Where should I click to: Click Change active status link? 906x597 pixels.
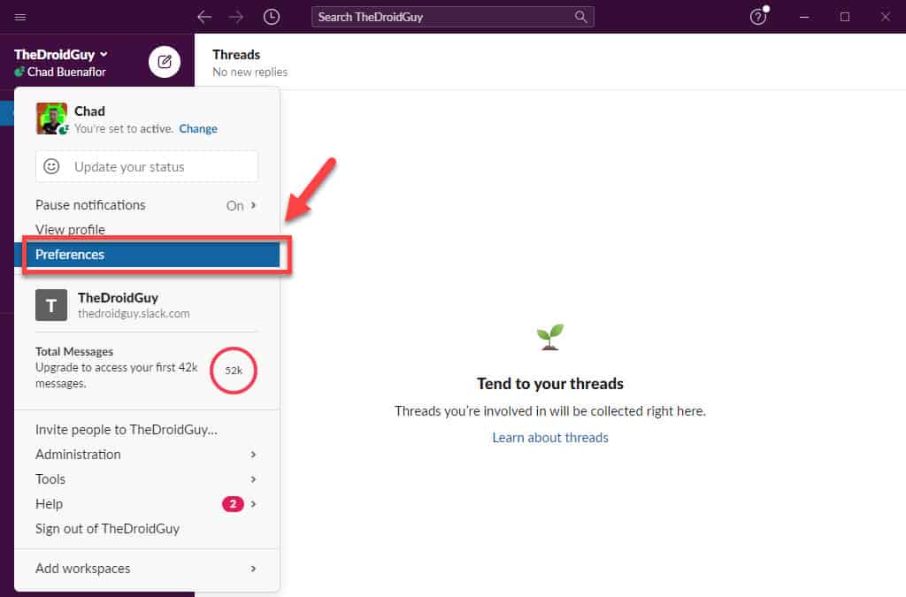pos(198,129)
